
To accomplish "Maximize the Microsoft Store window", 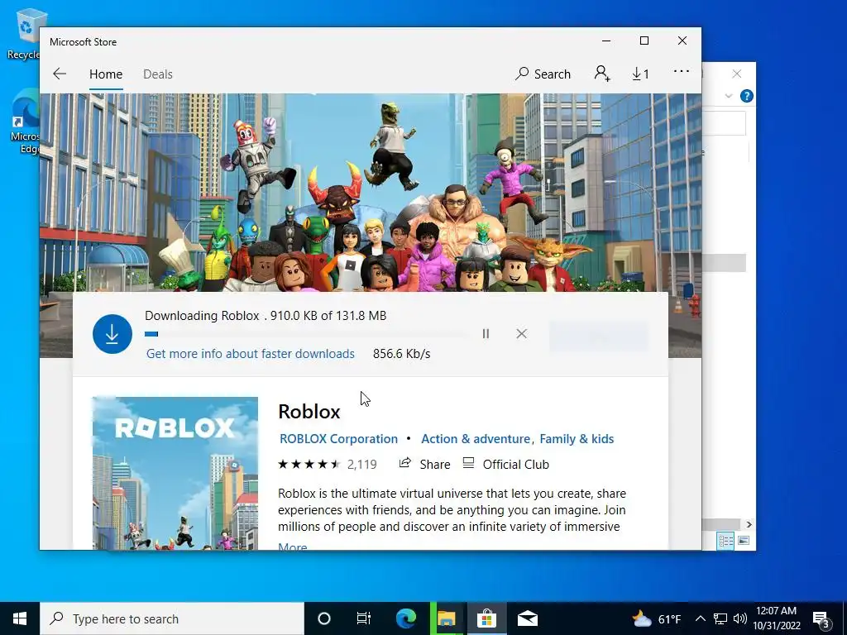I will click(644, 41).
